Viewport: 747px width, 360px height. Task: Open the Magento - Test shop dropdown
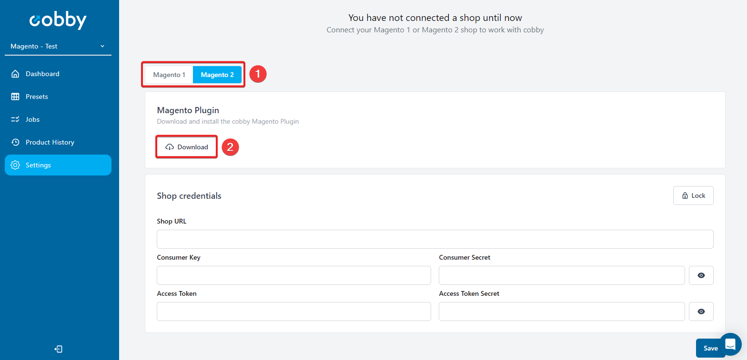pyautogui.click(x=58, y=47)
